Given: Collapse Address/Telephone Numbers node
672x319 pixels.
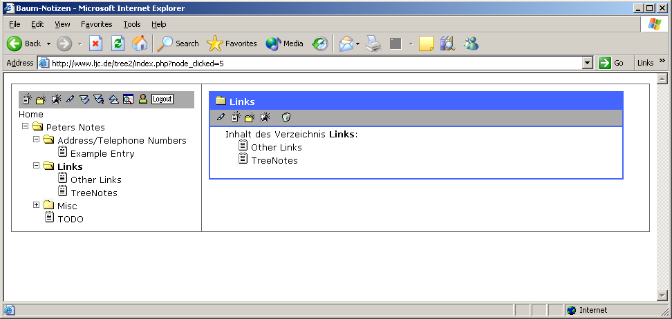Looking at the screenshot, I should pyautogui.click(x=37, y=139).
